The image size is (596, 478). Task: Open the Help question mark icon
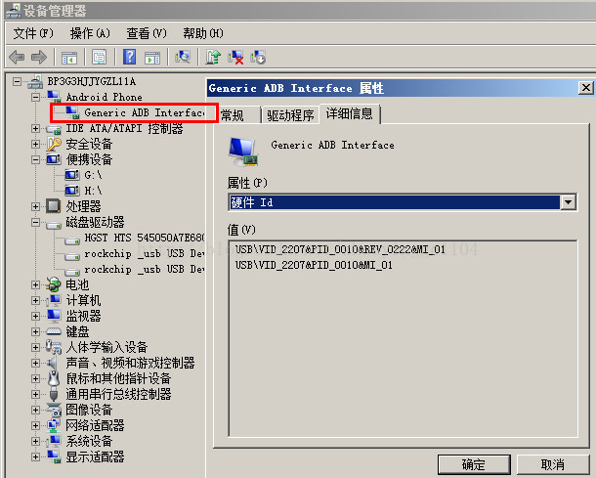tap(129, 57)
